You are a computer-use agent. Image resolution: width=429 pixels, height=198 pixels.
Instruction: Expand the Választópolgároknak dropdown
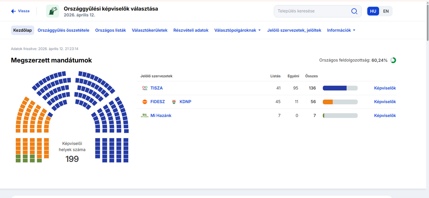pyautogui.click(x=237, y=30)
